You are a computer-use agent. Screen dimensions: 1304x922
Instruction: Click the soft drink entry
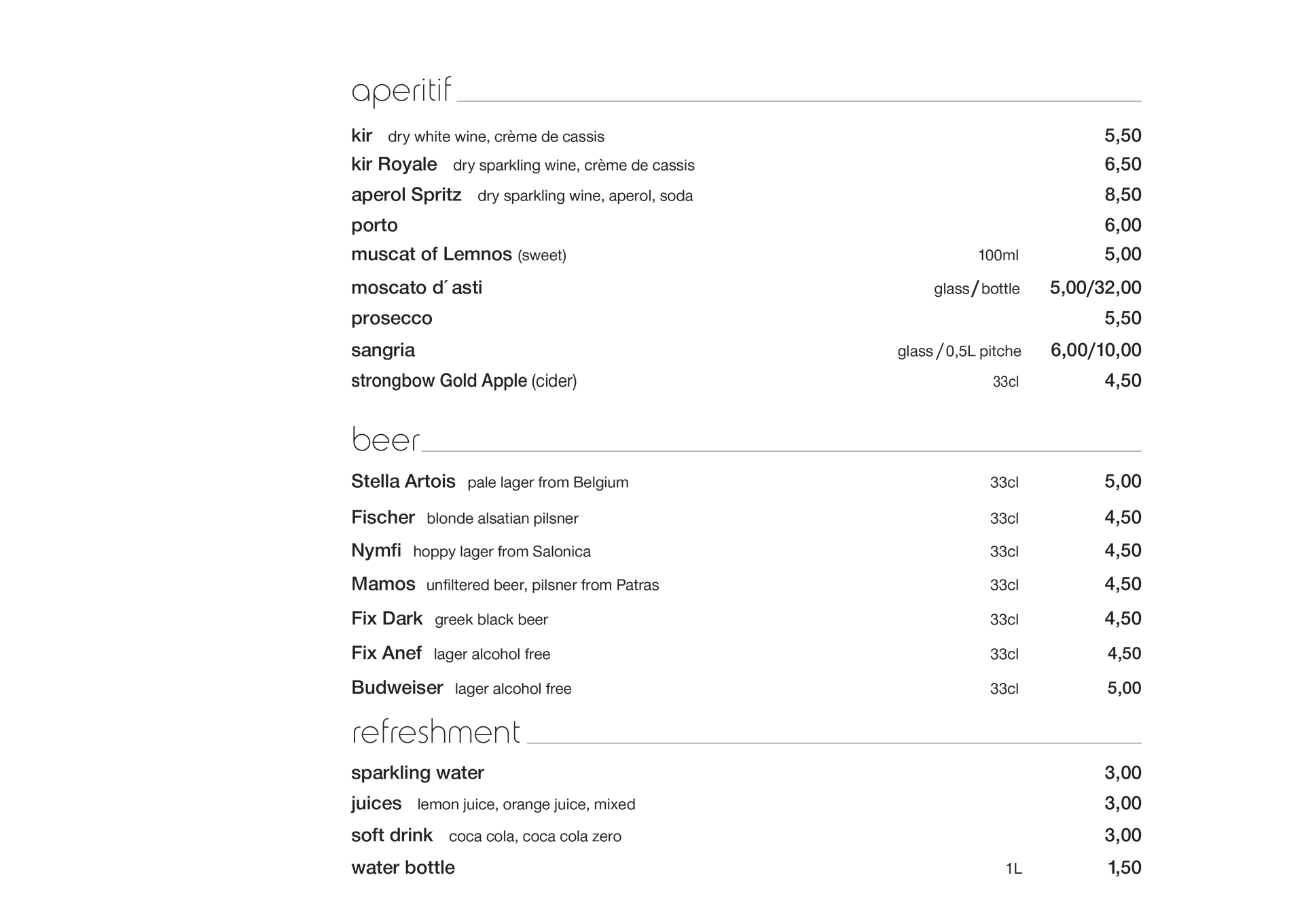[x=391, y=835]
